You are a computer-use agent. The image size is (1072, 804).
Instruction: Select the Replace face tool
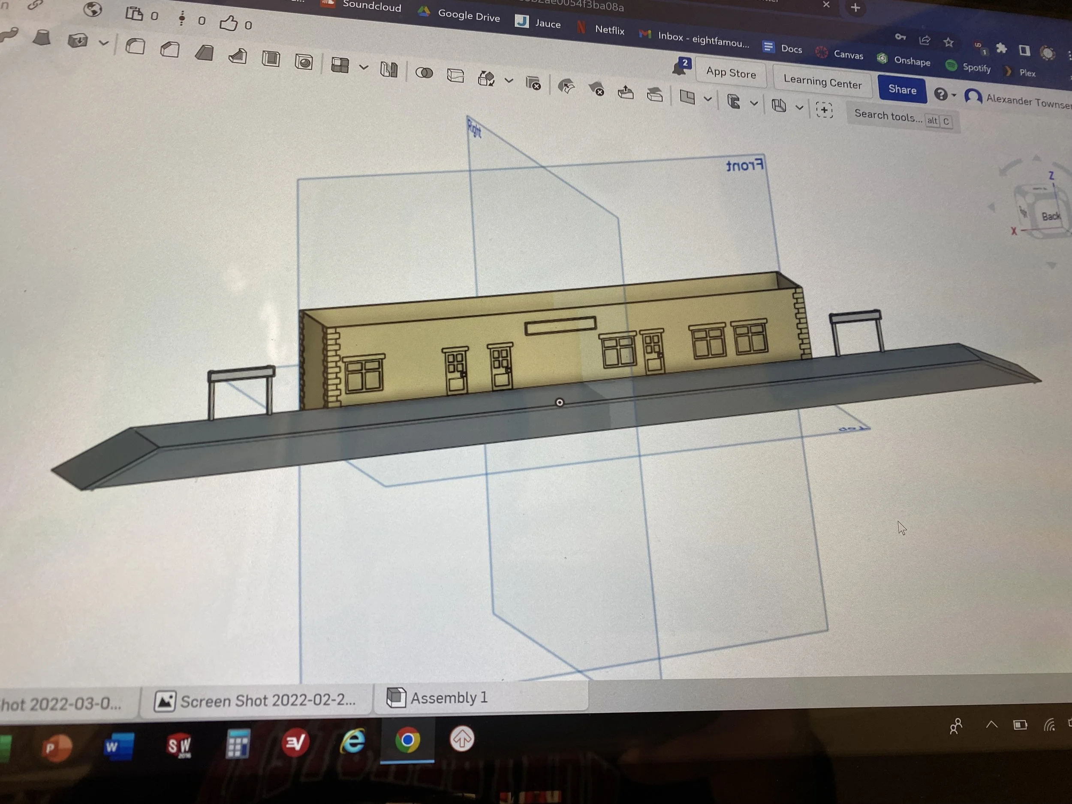pyautogui.click(x=655, y=94)
